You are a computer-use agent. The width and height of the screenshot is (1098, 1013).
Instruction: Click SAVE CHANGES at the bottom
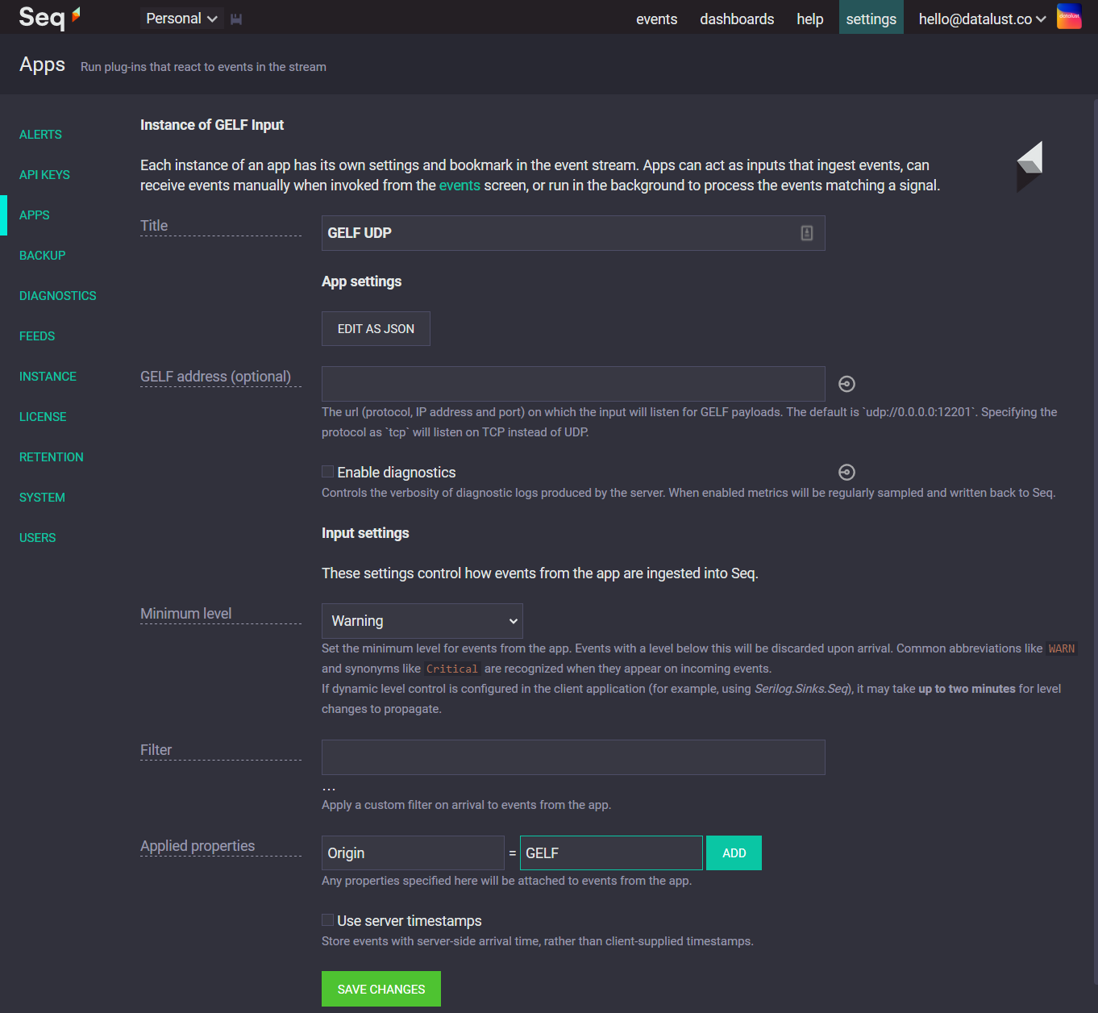pos(381,988)
